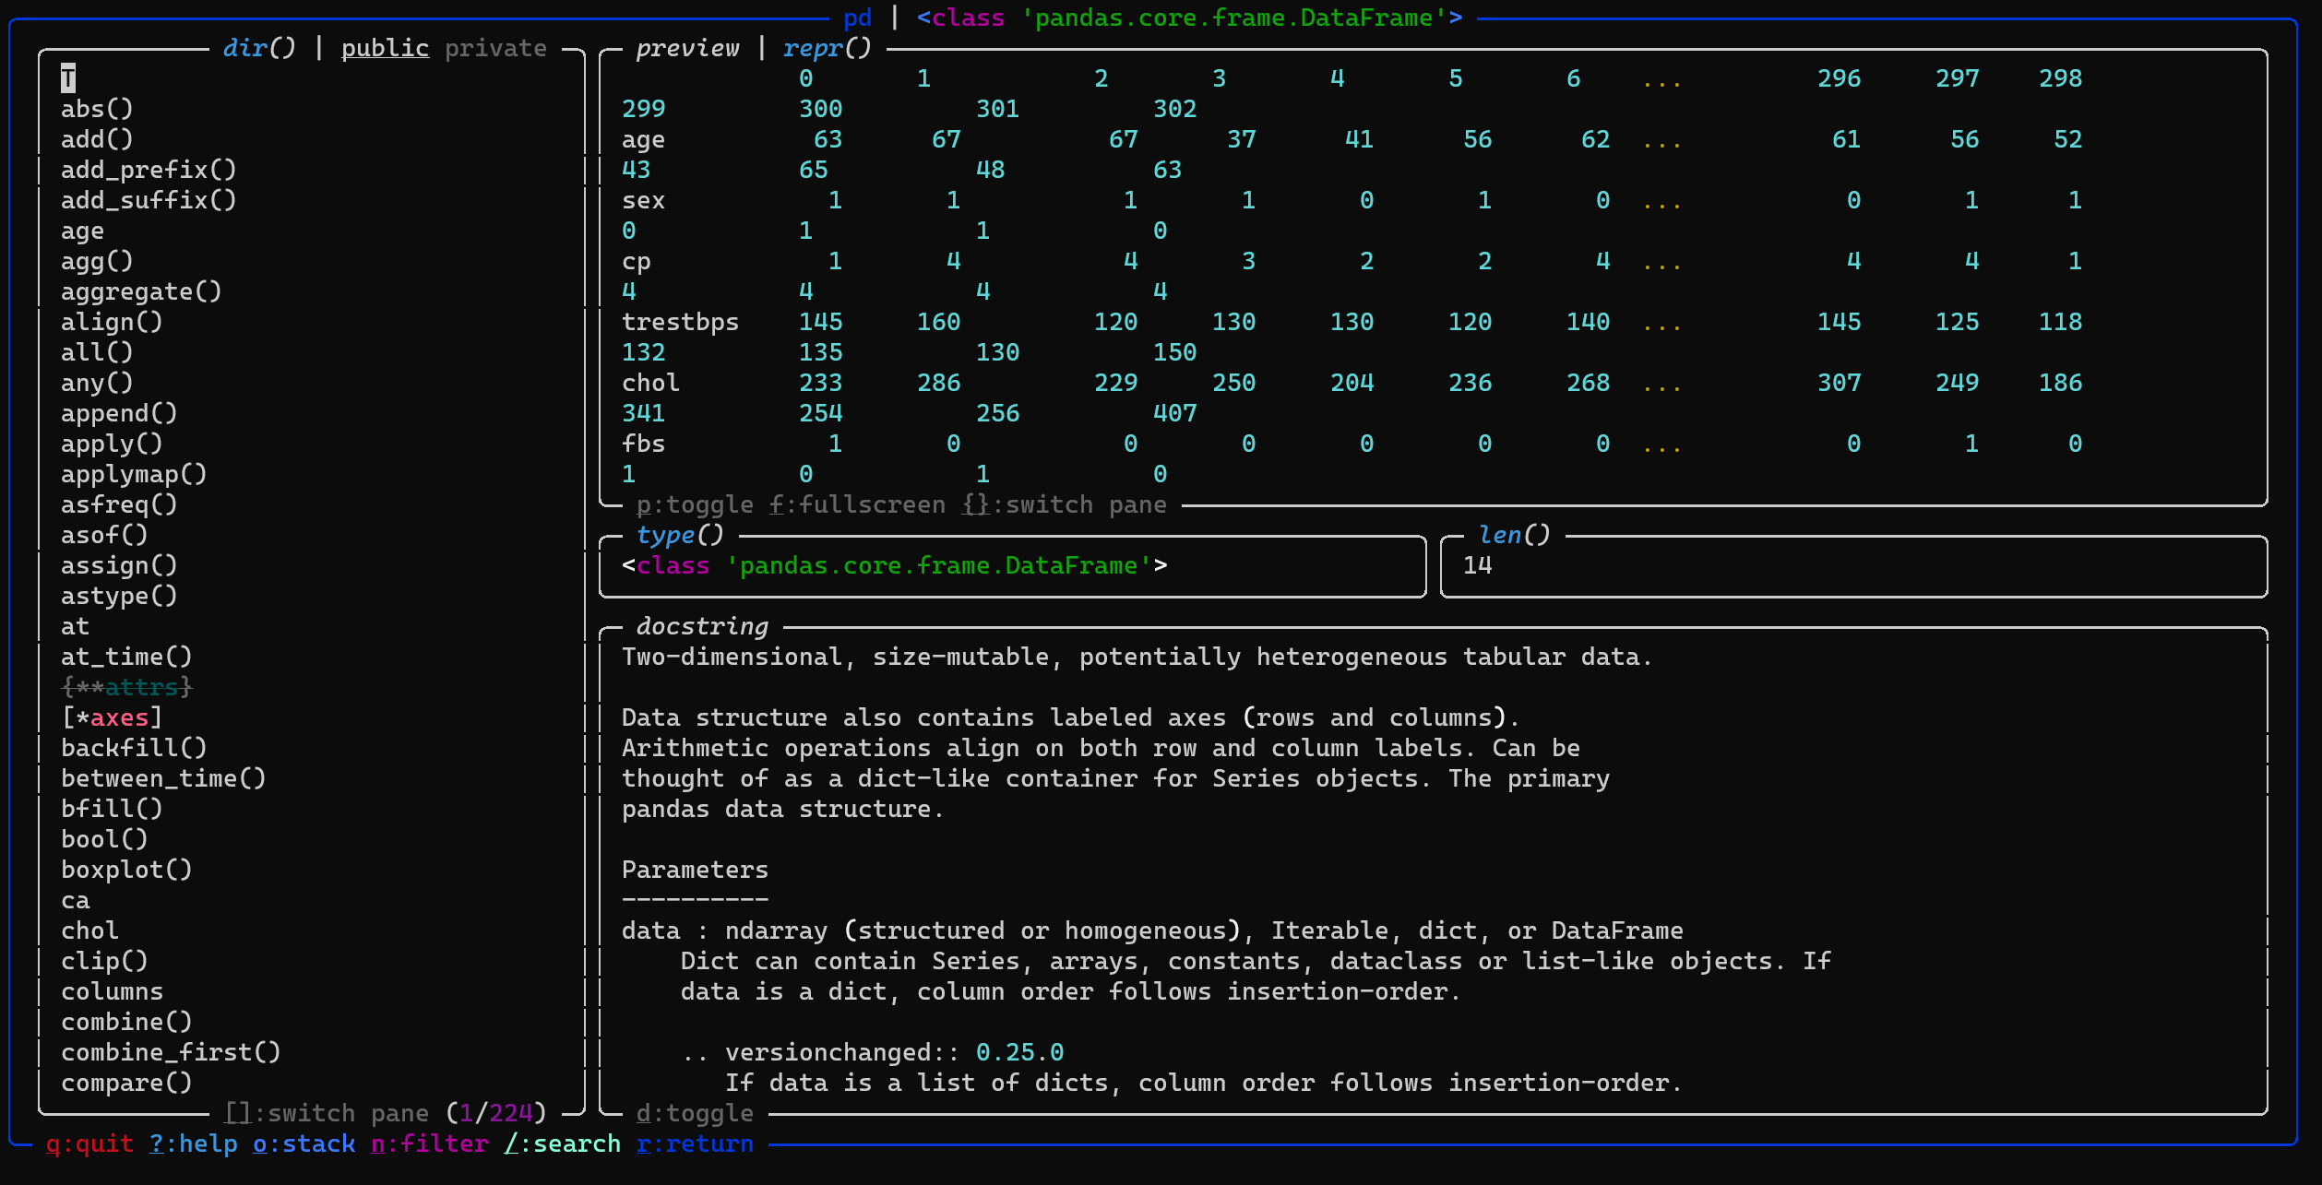The width and height of the screenshot is (2322, 1185).
Task: Click o:stack in footer shortcuts
Action: 304,1144
